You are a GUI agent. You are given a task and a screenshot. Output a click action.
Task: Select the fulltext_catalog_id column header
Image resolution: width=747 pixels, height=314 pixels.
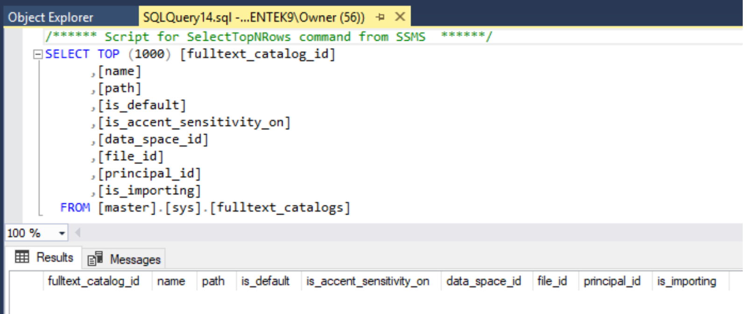[x=98, y=281]
